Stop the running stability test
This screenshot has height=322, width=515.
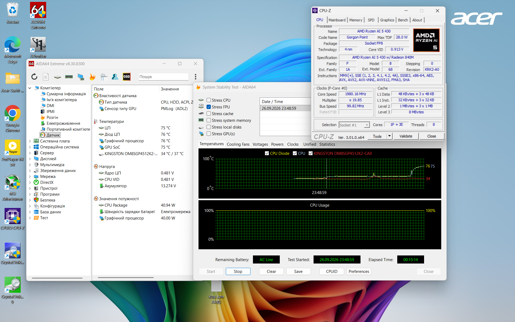238,272
